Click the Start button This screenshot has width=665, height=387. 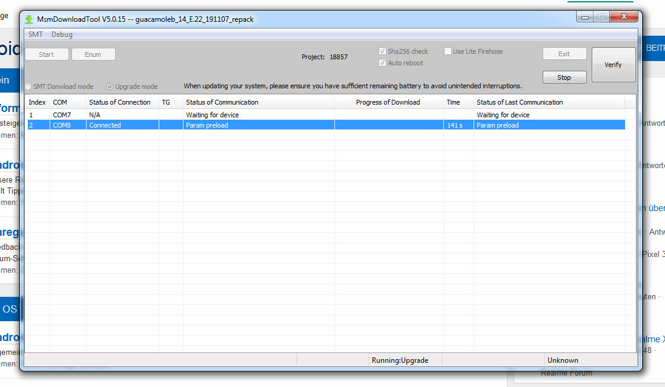click(47, 54)
